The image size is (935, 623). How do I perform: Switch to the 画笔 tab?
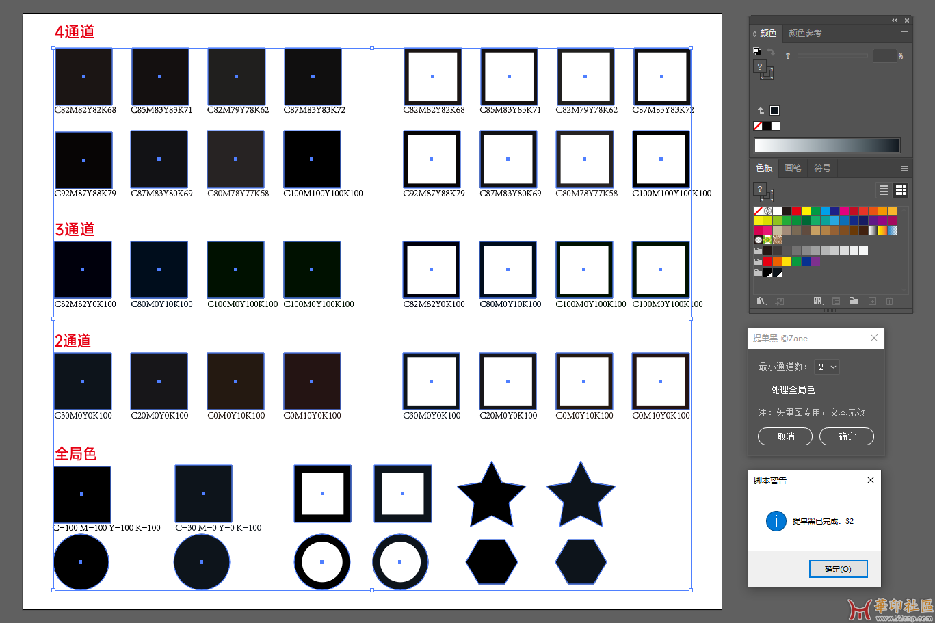(x=793, y=168)
